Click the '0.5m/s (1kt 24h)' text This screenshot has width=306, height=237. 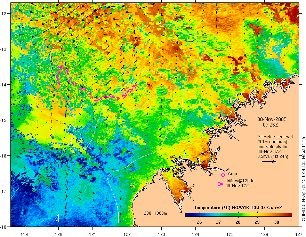click(273, 156)
